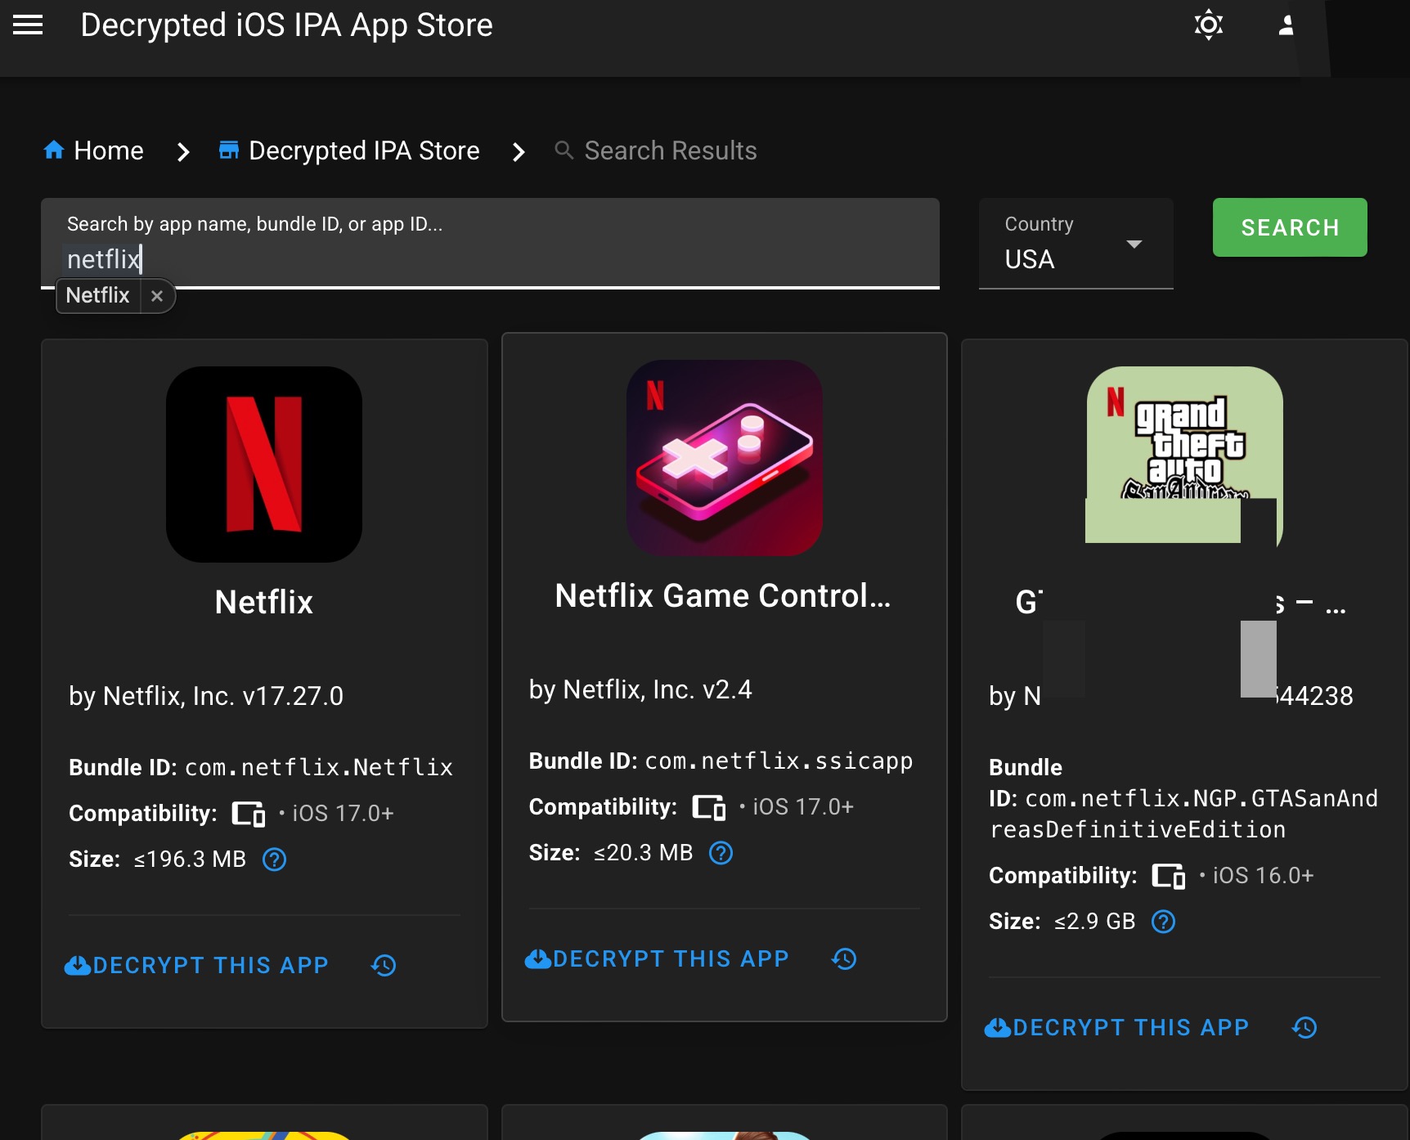The image size is (1410, 1140).
Task: Click device compatibility icon on GTA card
Action: (1169, 876)
